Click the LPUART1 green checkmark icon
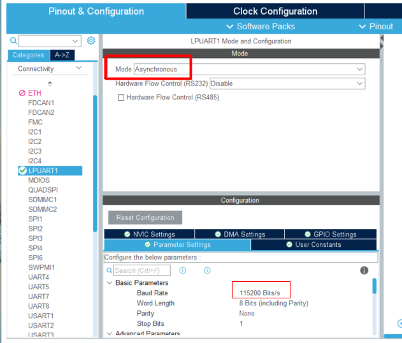402x343 pixels. 22,171
